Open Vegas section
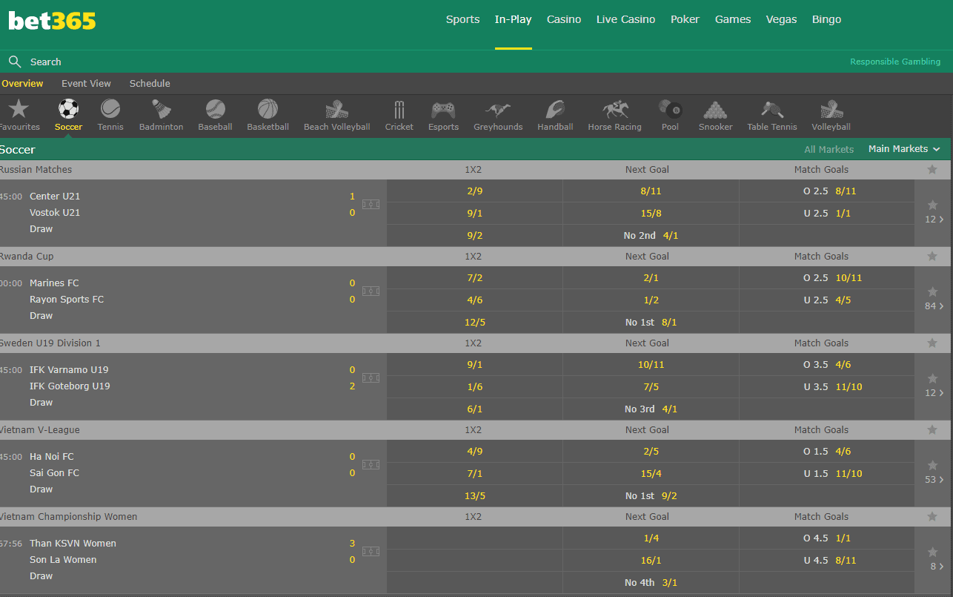This screenshot has width=953, height=597. point(781,19)
